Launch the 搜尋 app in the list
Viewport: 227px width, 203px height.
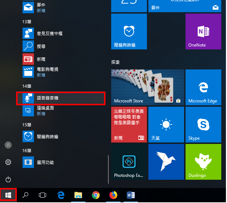click(61, 46)
